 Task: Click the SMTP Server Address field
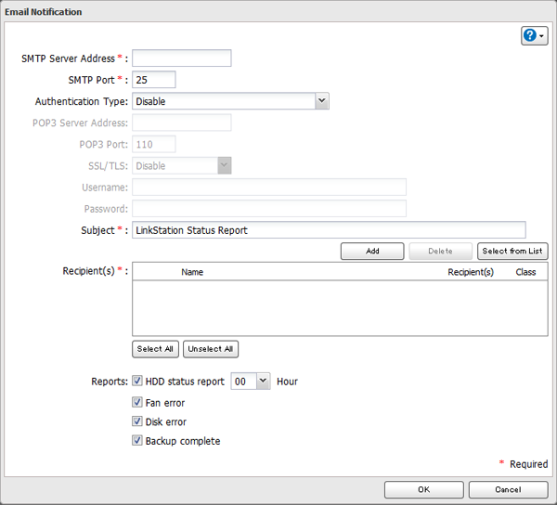(x=182, y=58)
